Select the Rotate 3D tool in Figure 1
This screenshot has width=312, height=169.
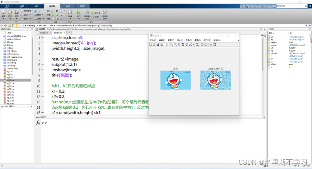pyautogui.click(x=183, y=45)
